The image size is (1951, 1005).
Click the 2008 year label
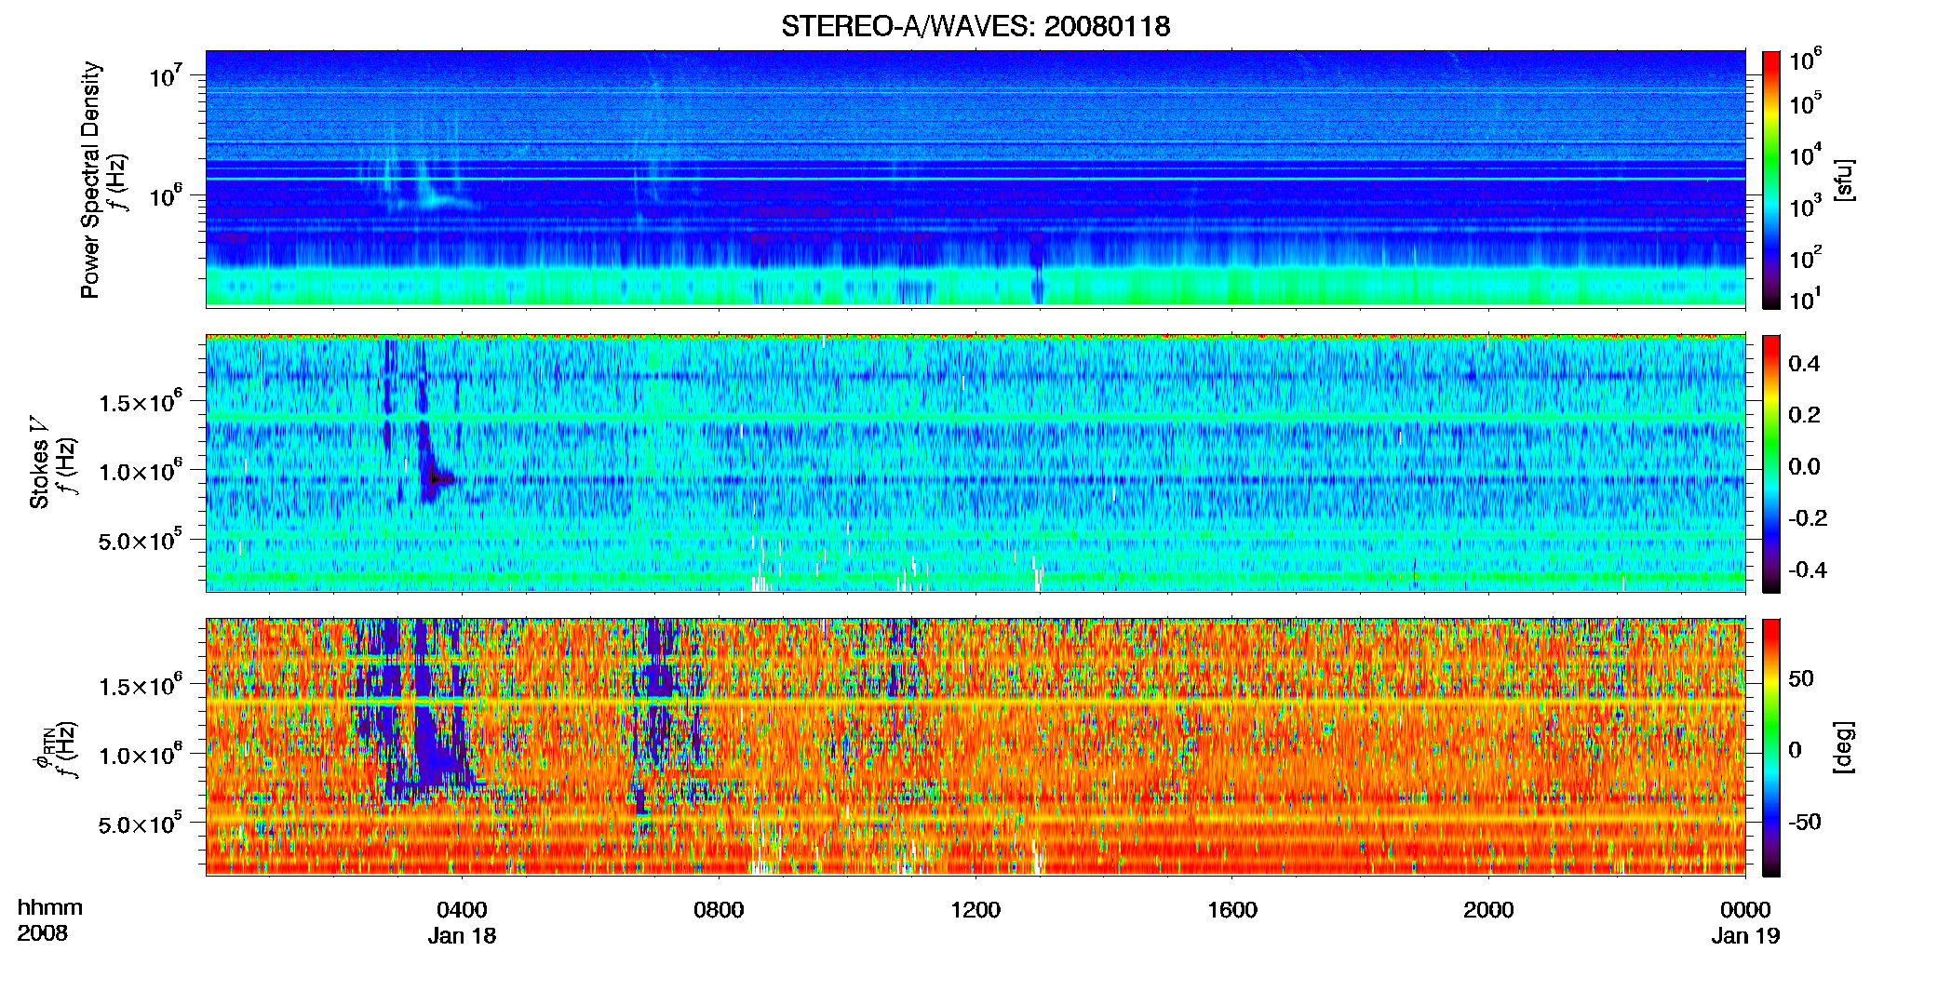(x=42, y=933)
